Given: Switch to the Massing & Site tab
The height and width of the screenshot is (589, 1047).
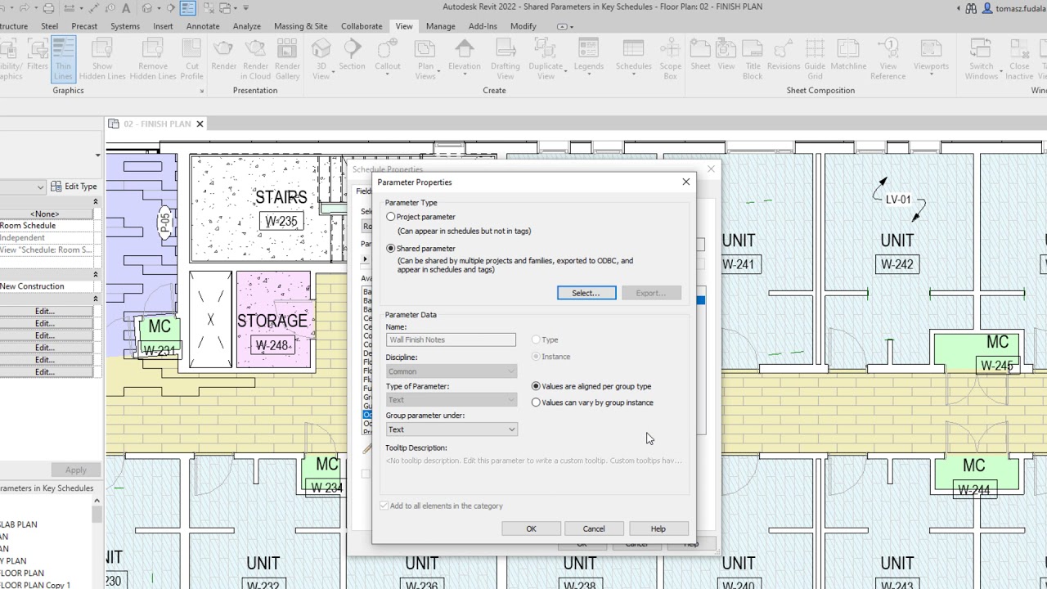Looking at the screenshot, I should [x=301, y=26].
